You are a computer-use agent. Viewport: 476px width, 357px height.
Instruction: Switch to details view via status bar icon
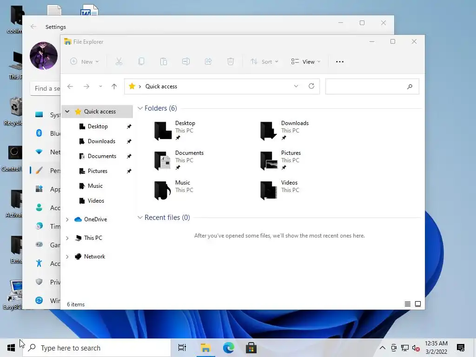[x=408, y=304]
